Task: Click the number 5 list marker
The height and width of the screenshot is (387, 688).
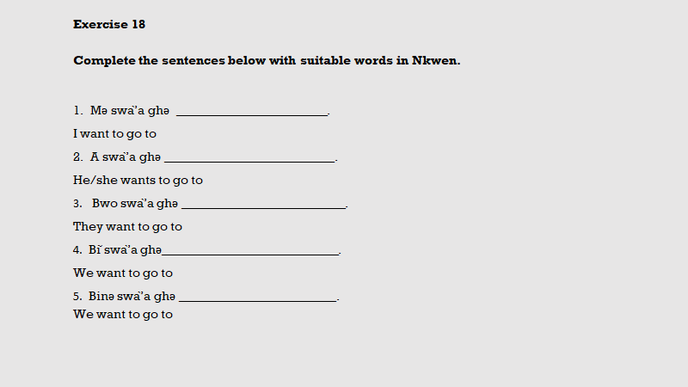Action: (77, 297)
